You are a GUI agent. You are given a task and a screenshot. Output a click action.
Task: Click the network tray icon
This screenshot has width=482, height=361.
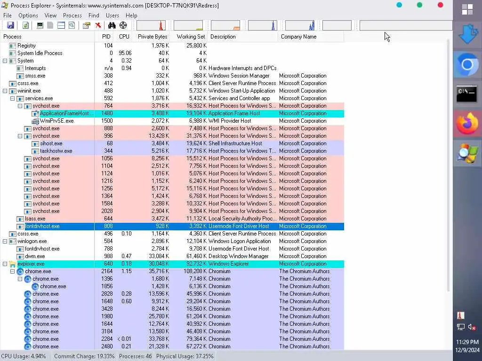(x=460, y=327)
